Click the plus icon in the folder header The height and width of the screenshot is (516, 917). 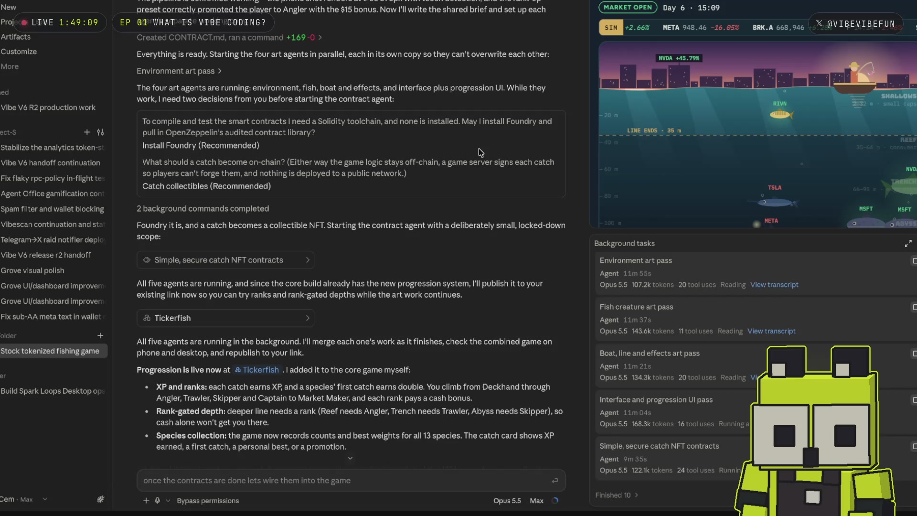pos(100,336)
